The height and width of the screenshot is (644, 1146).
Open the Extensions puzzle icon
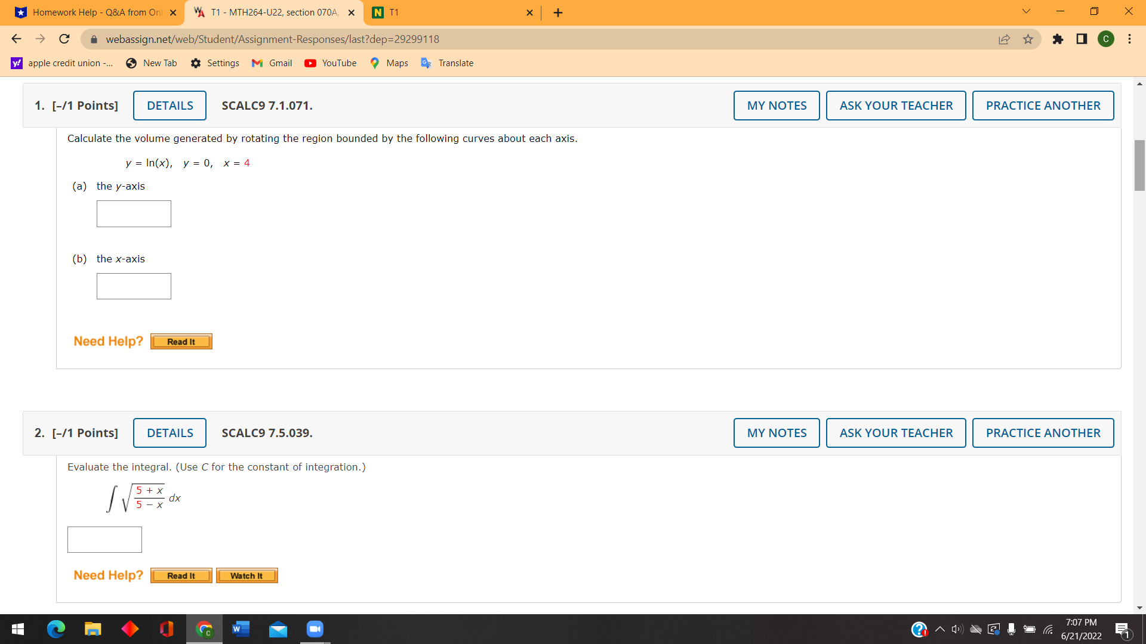pos(1059,39)
